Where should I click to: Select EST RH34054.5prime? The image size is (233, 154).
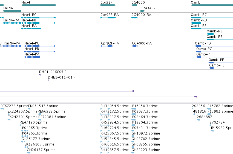click(105, 109)
